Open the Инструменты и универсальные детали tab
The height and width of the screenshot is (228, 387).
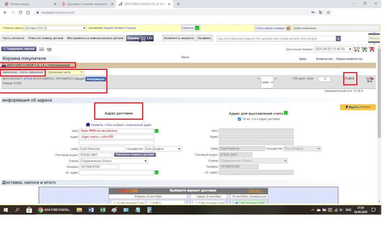click(95, 38)
